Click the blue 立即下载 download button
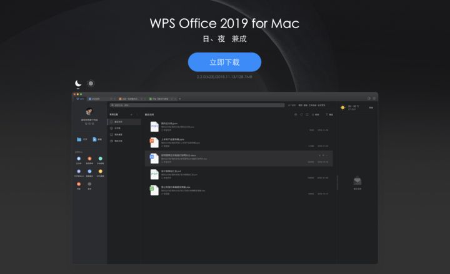Screen dimensions: 450x274 pos(224,62)
